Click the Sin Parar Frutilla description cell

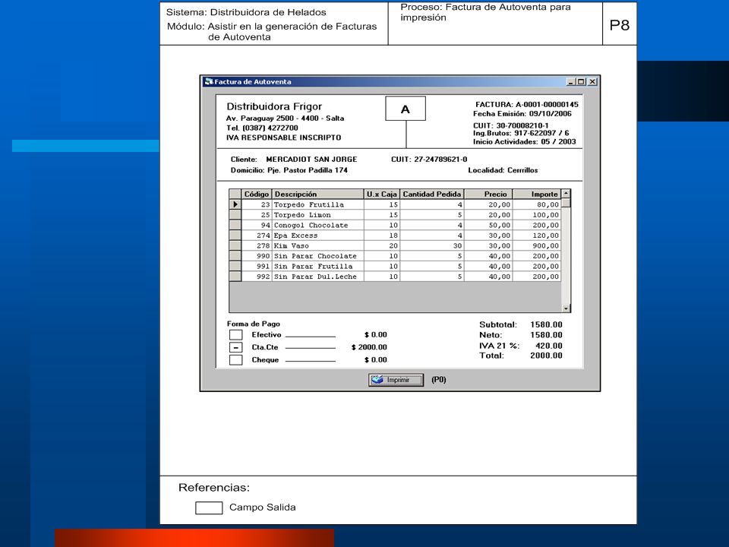pyautogui.click(x=317, y=266)
